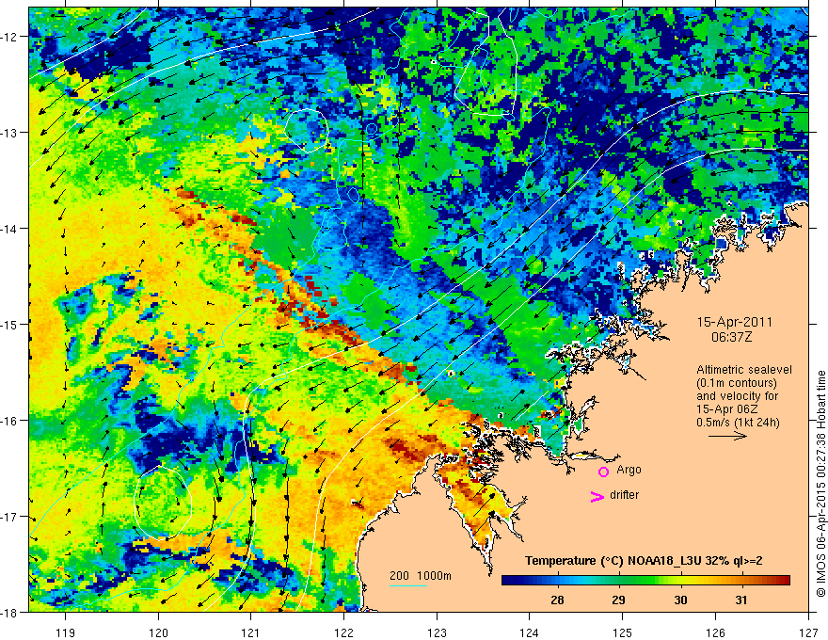The height and width of the screenshot is (640, 828).
Task: Click the longitude axis label 119
Action: tap(65, 632)
